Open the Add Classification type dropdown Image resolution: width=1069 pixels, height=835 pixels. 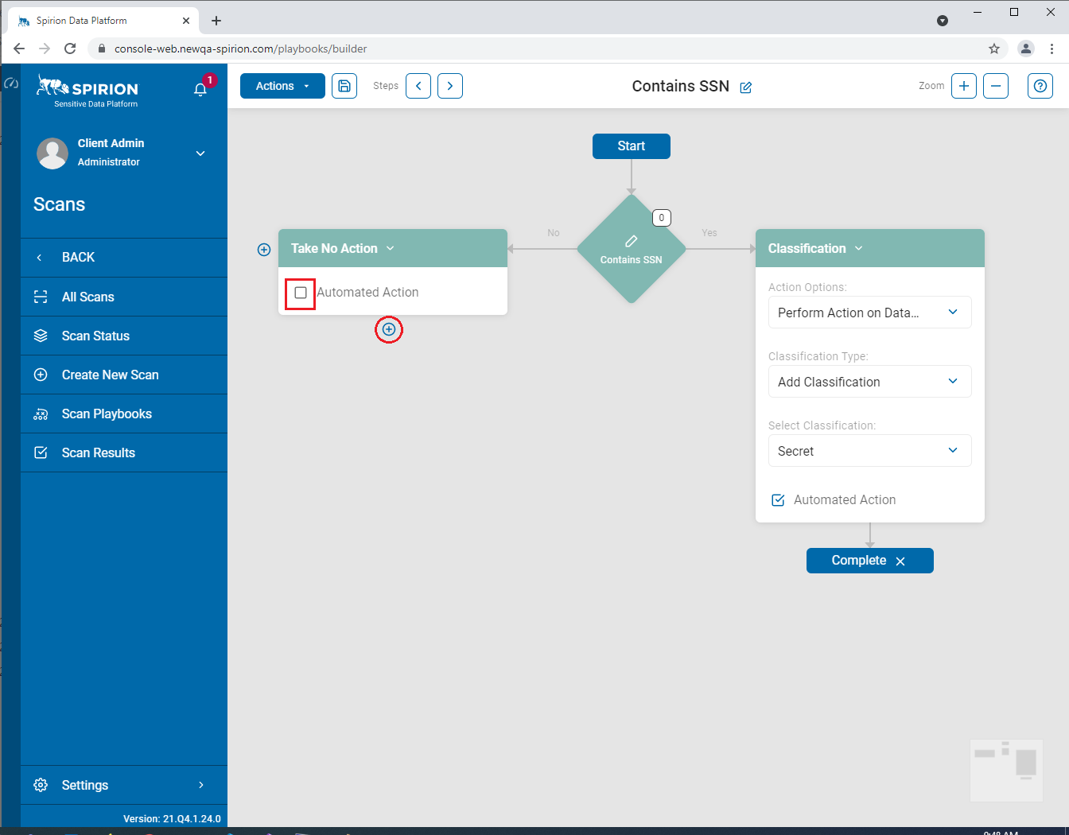pyautogui.click(x=870, y=382)
